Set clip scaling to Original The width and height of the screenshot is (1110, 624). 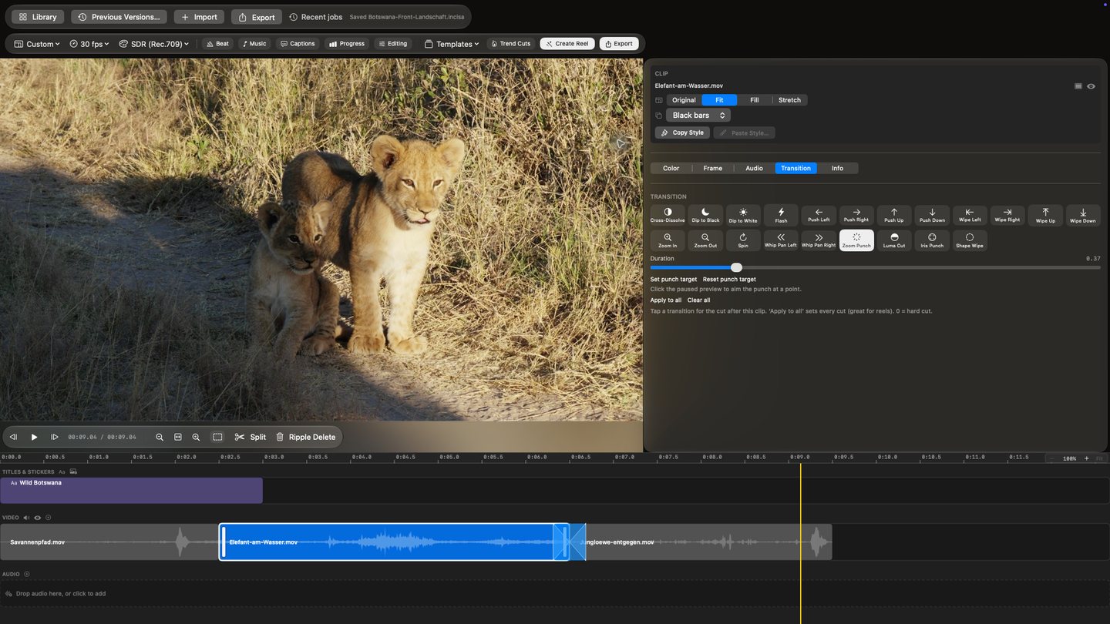point(684,100)
